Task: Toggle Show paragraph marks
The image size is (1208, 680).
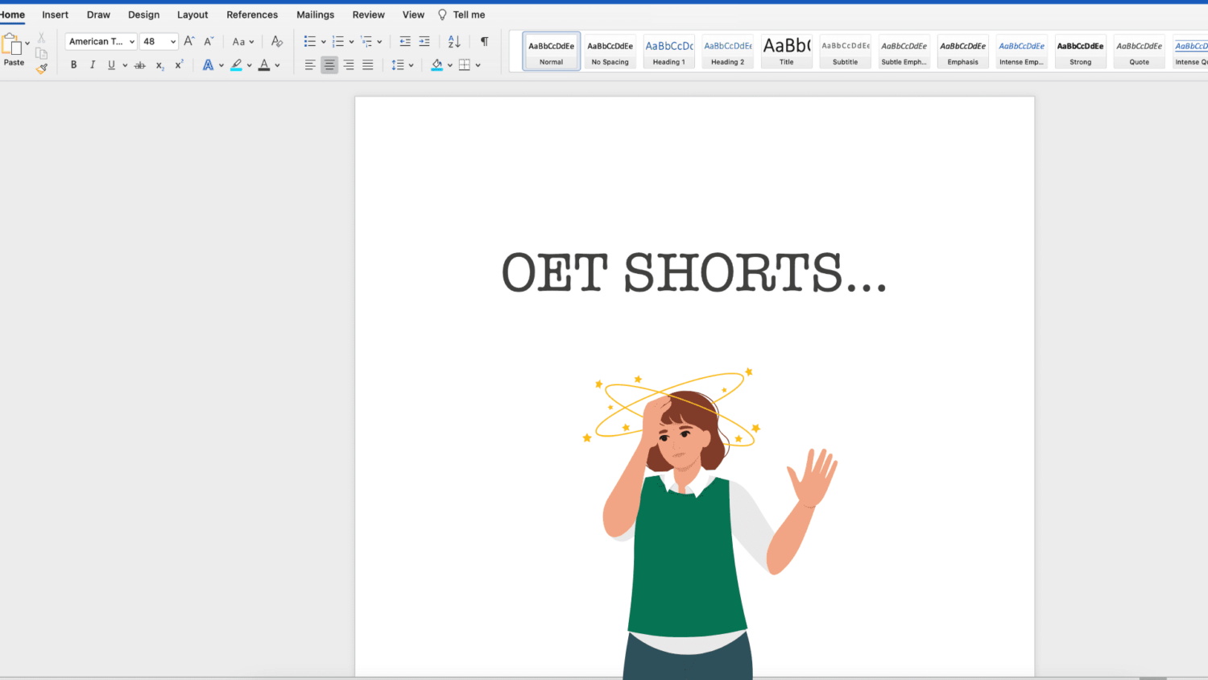Action: (484, 41)
